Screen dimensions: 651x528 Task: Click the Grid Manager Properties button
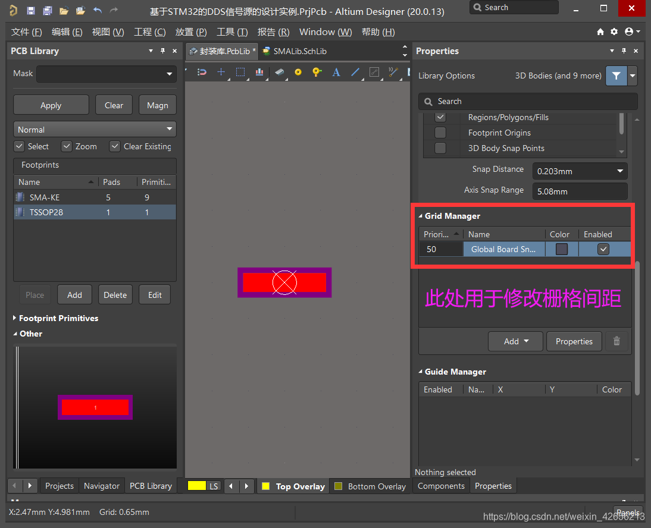click(x=574, y=341)
